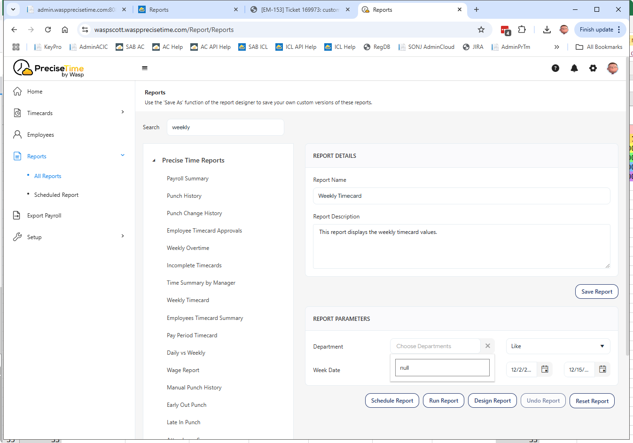Click the page vertical scrollbar
The width and height of the screenshot is (633, 443).
tap(627, 207)
